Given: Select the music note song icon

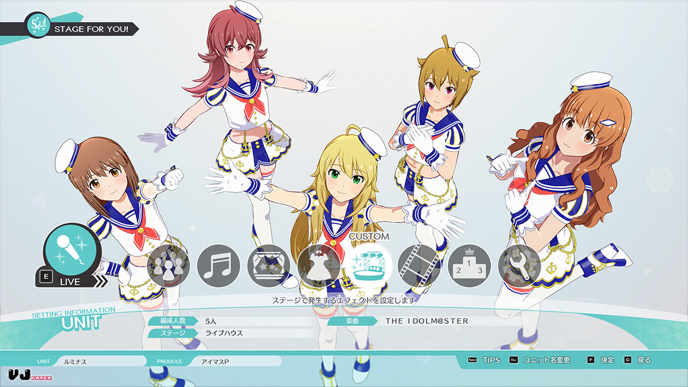Looking at the screenshot, I should coord(218,266).
